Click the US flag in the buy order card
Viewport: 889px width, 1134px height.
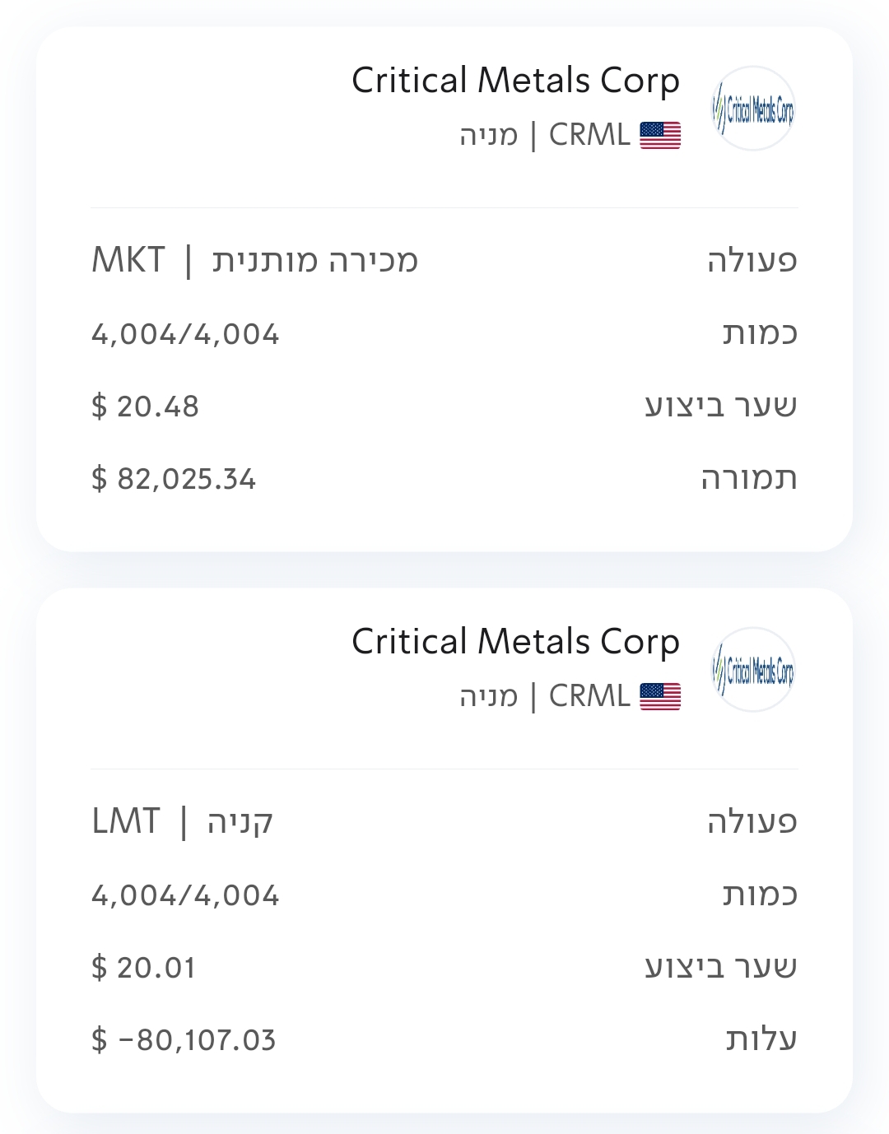click(x=660, y=697)
